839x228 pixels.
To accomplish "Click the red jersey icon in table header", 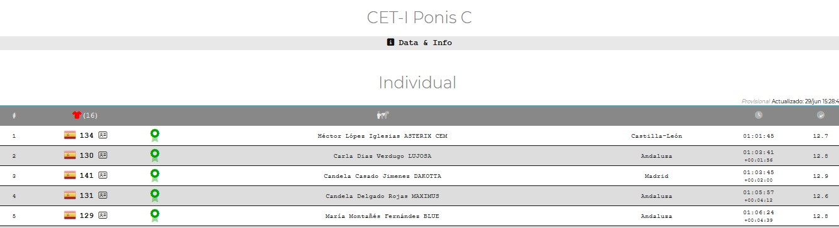I will pyautogui.click(x=77, y=115).
